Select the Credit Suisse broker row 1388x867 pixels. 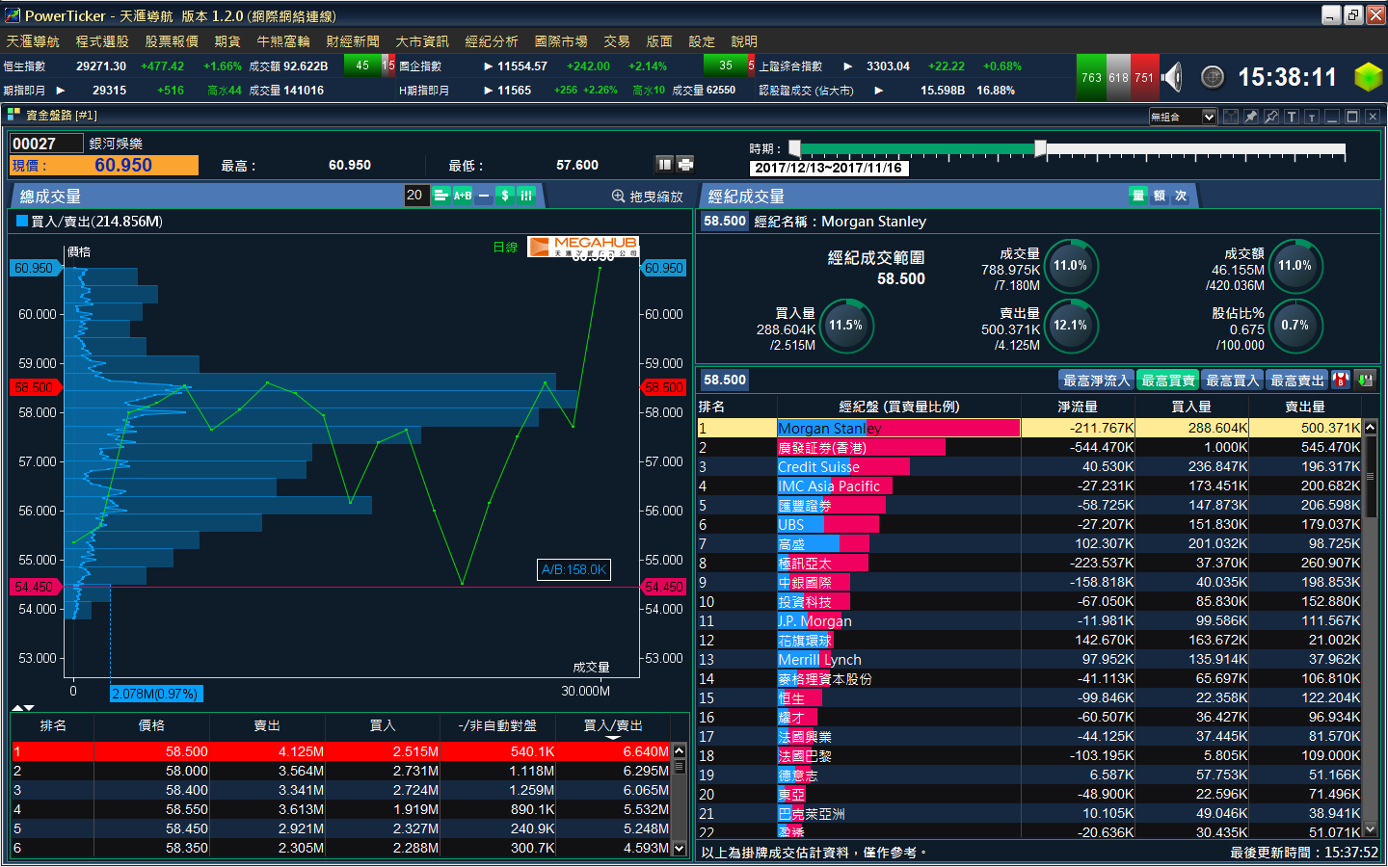1029,466
